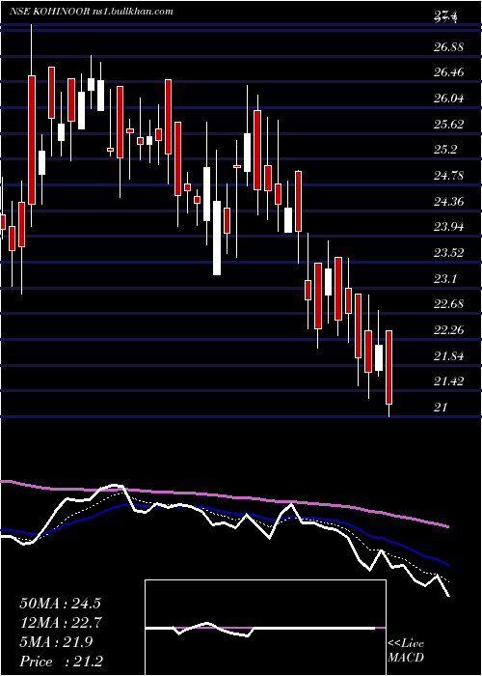The height and width of the screenshot is (676, 482).
Task: Click the 23.1 price axis label
Action: (x=445, y=278)
